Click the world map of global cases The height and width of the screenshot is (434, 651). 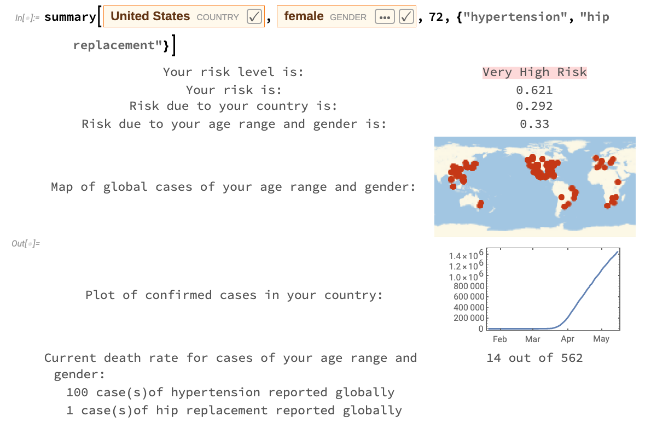[x=534, y=186]
